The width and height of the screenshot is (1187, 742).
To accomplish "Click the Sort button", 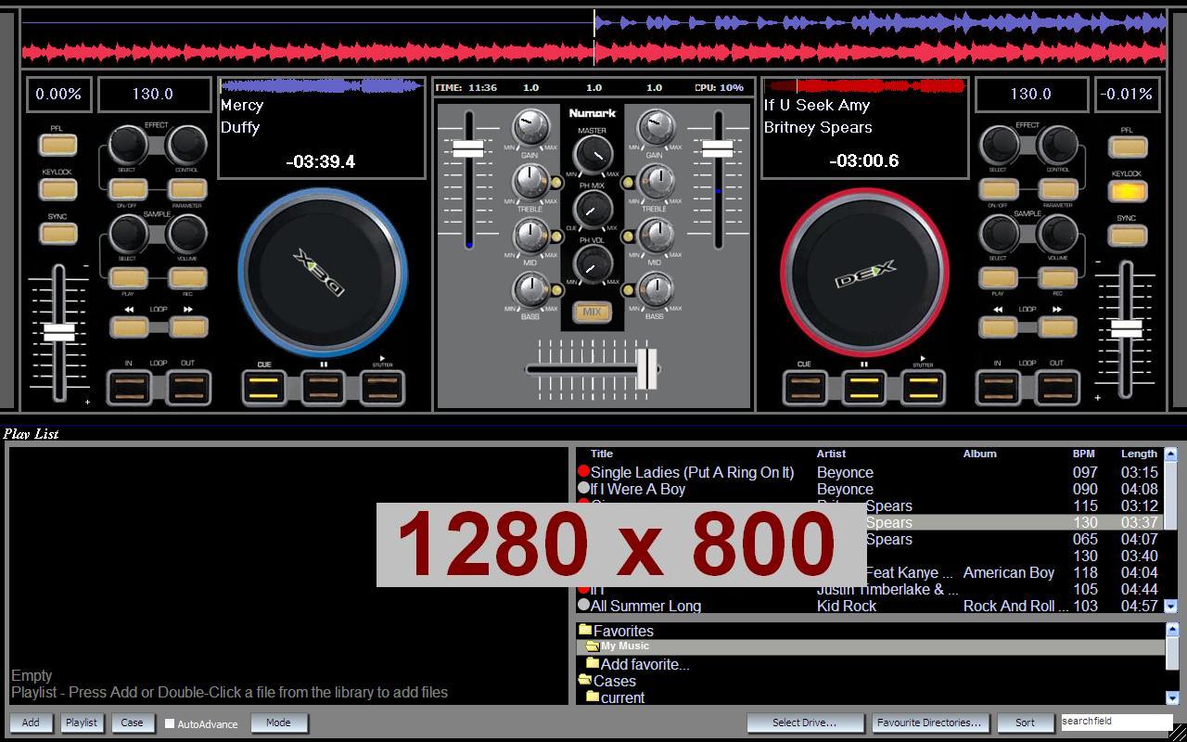I will point(1025,723).
